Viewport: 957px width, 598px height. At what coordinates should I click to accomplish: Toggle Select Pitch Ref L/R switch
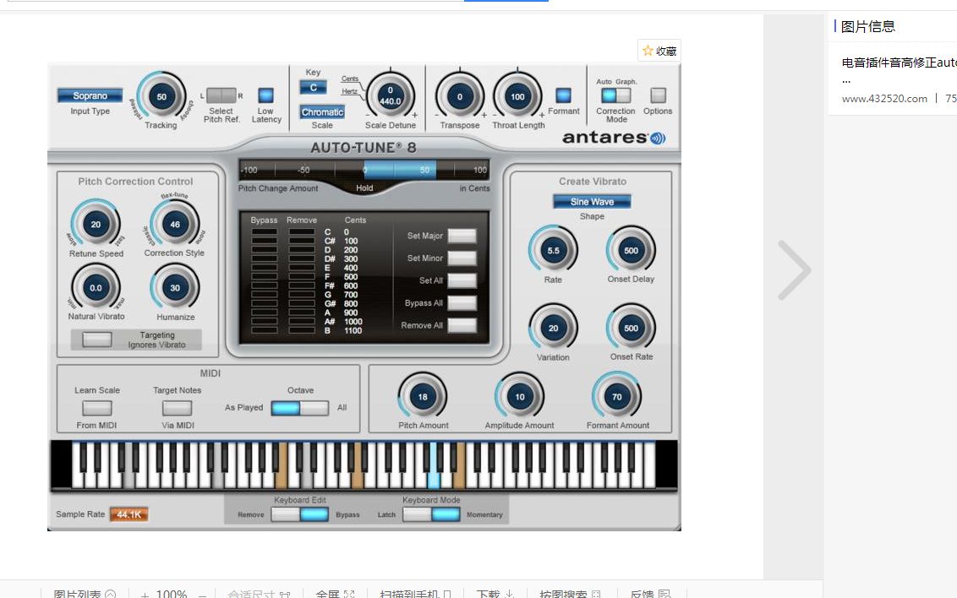click(221, 95)
